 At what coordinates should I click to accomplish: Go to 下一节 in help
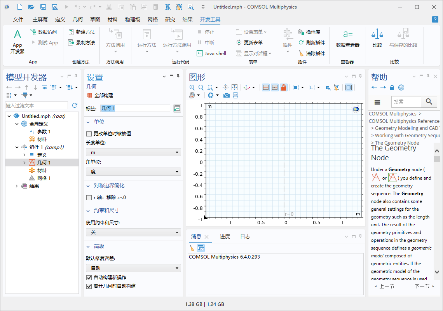[x=424, y=286]
